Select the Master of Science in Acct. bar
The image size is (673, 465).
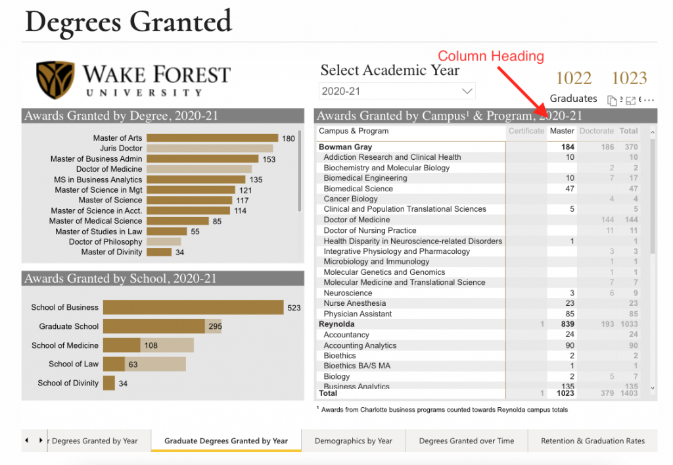189,210
